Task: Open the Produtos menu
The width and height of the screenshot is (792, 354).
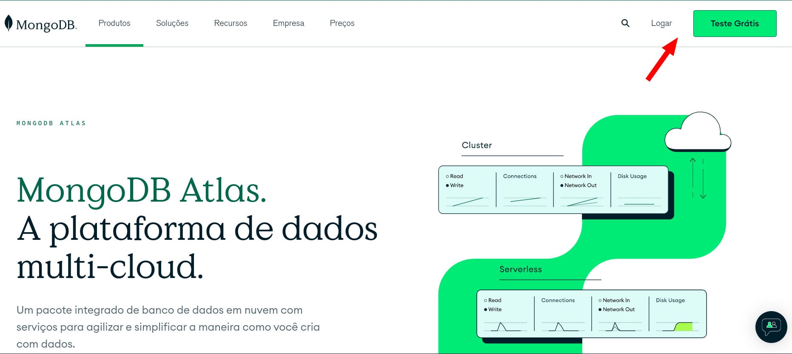Action: (x=114, y=23)
